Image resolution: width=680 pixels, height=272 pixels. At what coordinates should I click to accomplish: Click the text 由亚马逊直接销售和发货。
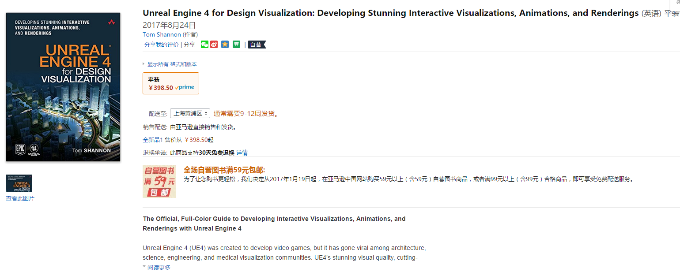point(204,127)
